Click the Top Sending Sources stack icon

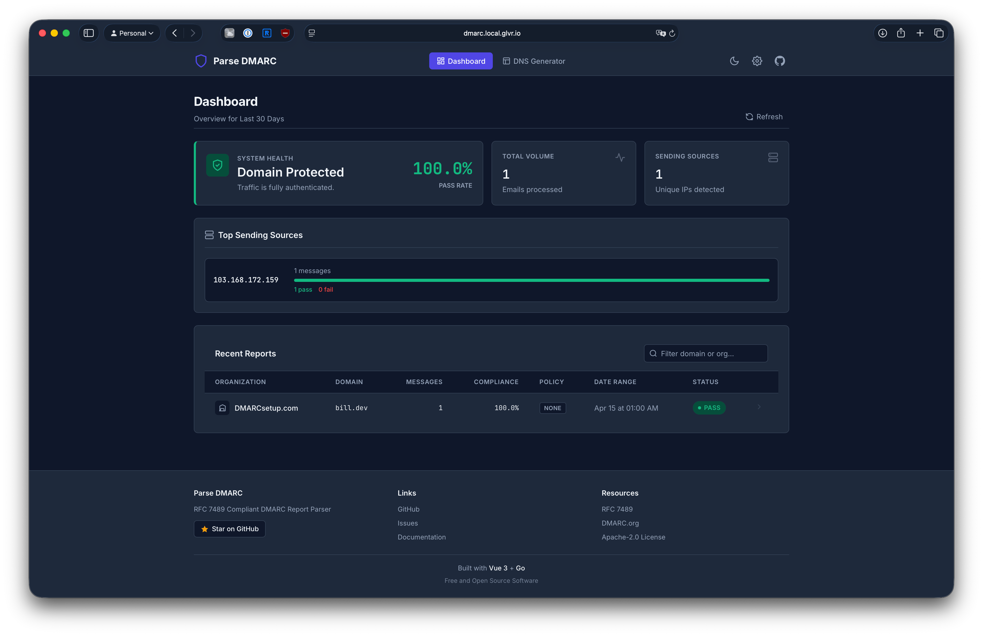(209, 235)
